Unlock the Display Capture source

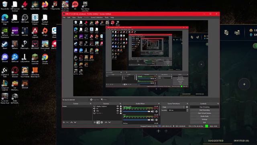pos(121,106)
